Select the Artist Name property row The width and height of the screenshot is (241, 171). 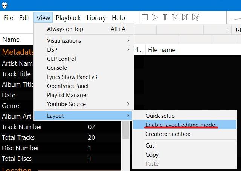pyautogui.click(x=17, y=63)
